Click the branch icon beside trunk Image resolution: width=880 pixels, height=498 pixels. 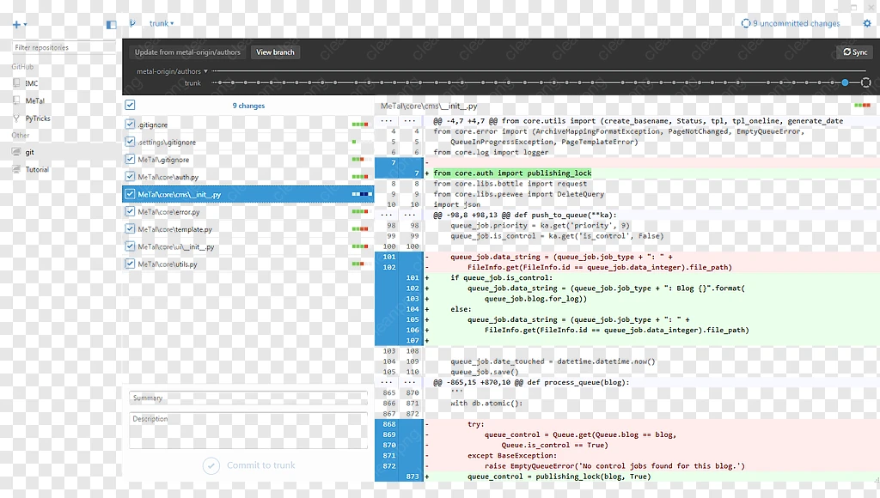(132, 23)
